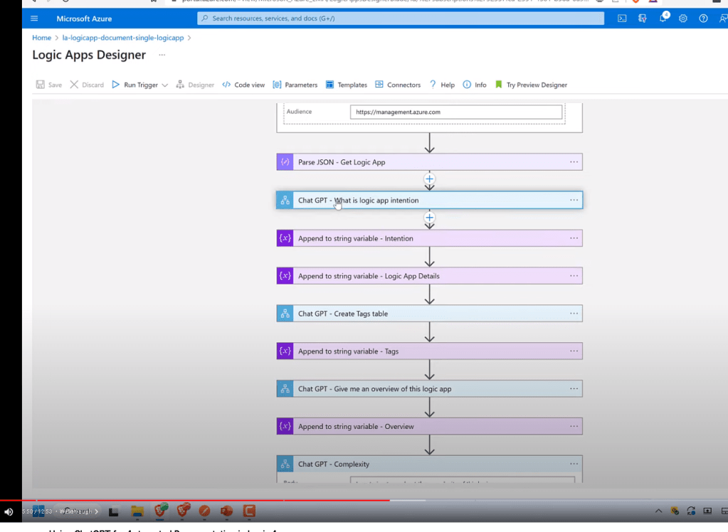Open File Explorer in the taskbar
Image resolution: width=728 pixels, height=532 pixels.
point(137,511)
